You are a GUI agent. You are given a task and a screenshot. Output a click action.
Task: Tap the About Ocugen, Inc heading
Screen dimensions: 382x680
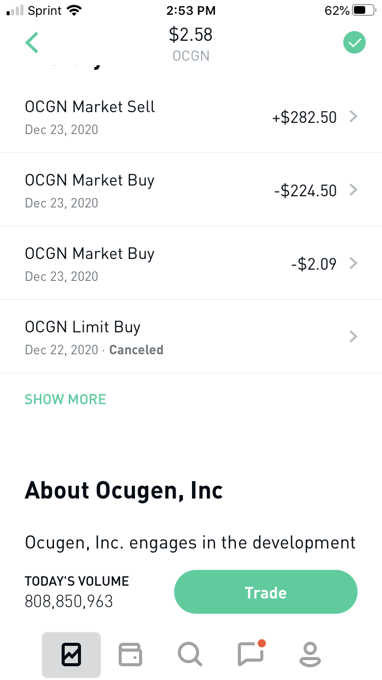(124, 490)
